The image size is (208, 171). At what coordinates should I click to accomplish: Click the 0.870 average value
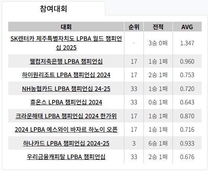187,116
